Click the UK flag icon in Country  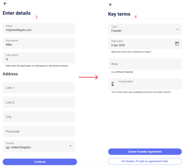[8, 147]
